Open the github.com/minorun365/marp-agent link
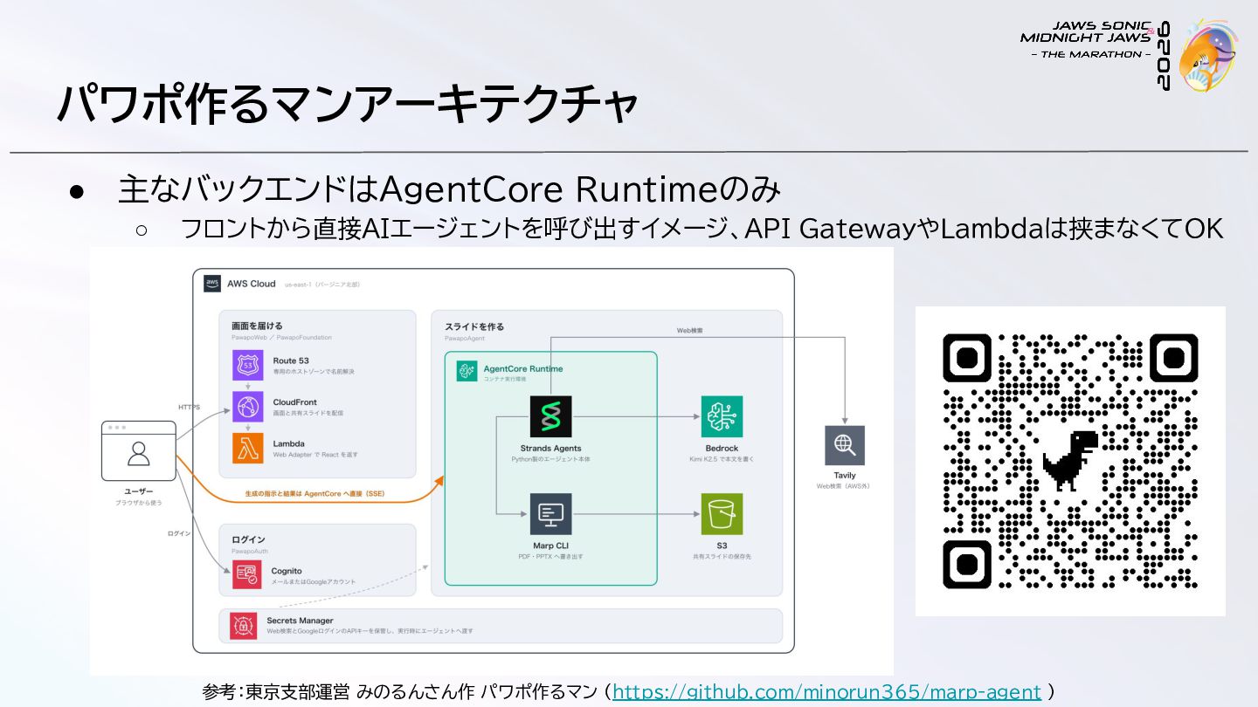Image resolution: width=1258 pixels, height=707 pixels. click(x=826, y=692)
